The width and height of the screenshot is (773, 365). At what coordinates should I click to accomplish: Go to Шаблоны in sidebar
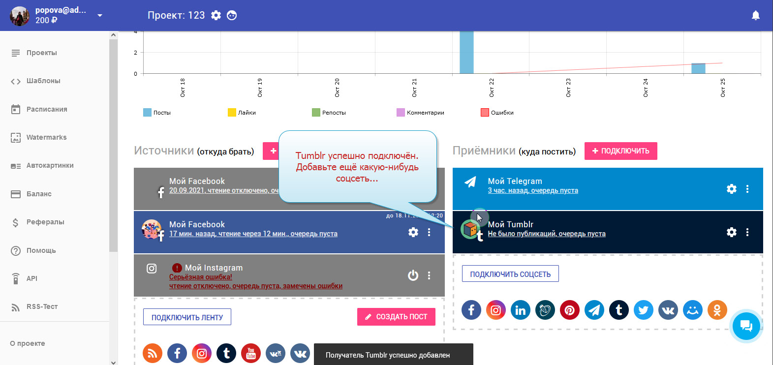[43, 81]
